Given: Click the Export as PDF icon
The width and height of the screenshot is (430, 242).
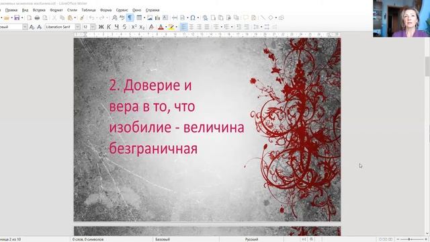Looking at the screenshot, I should (30, 18).
